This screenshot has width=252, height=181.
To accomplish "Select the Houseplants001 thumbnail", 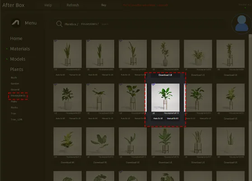I will [67, 54].
